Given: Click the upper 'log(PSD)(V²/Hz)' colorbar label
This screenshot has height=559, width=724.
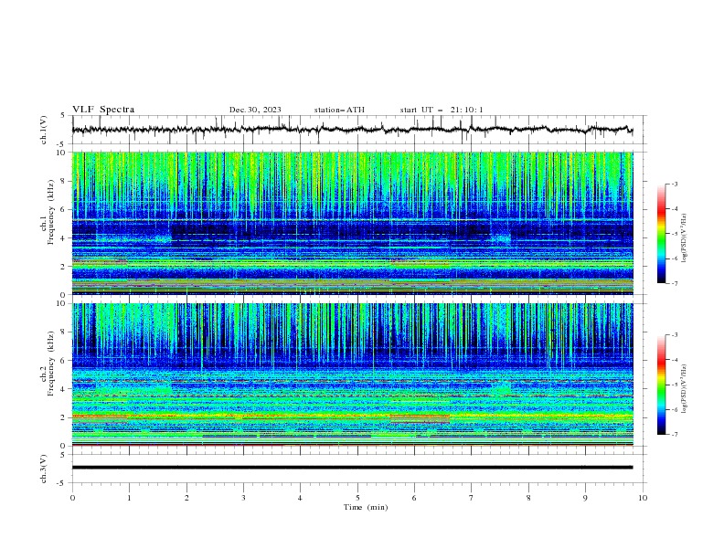Looking at the screenshot, I should (684, 238).
